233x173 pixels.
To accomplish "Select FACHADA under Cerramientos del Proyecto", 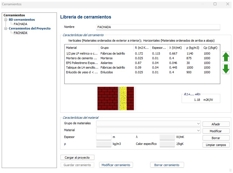I will pyautogui.click(x=21, y=33).
